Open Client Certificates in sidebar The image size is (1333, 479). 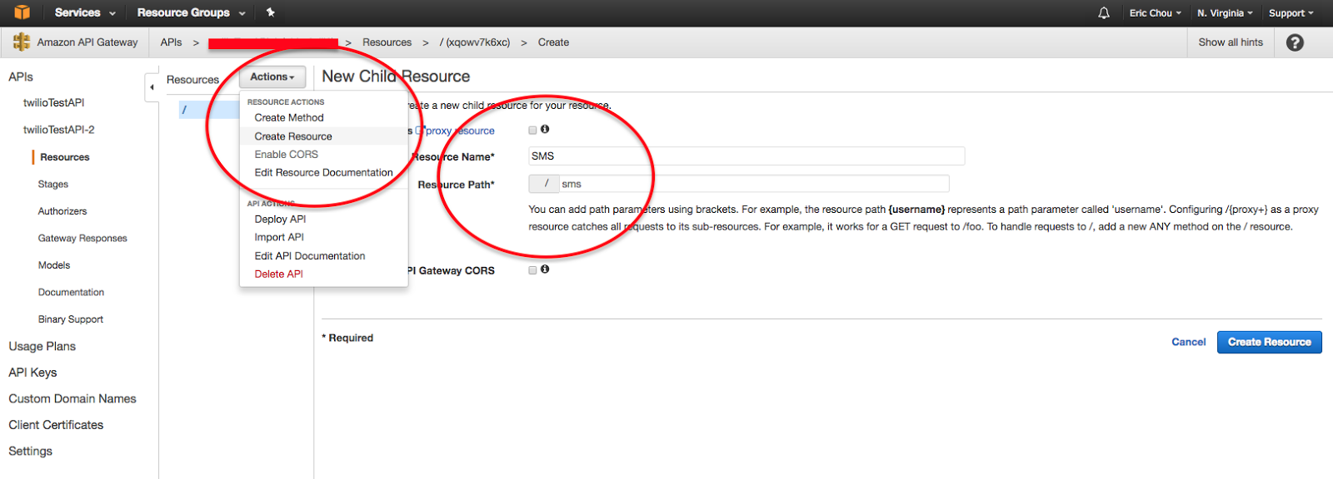point(56,425)
